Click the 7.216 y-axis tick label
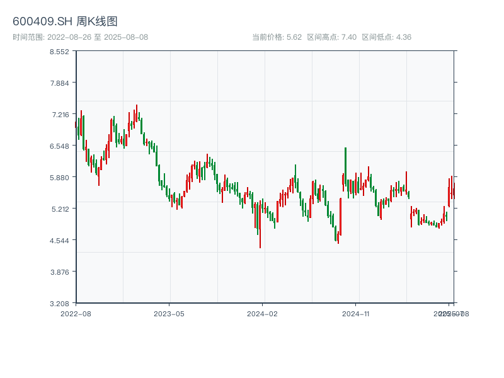 click(60, 115)
